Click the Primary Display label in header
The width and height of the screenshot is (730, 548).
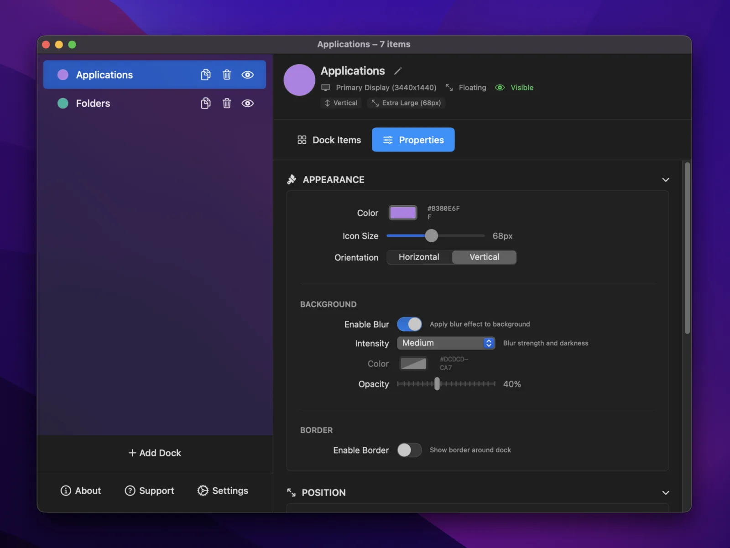379,88
